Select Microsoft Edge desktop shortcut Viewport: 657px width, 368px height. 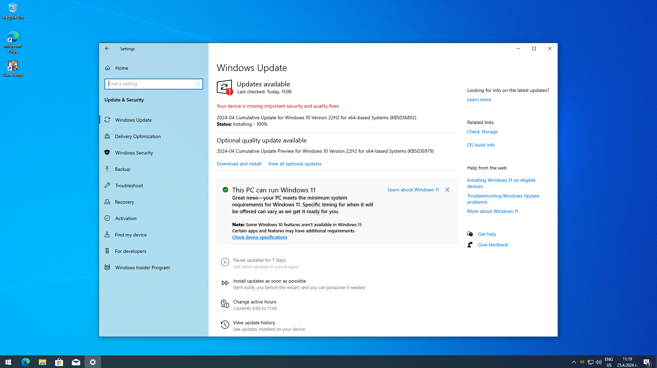pyautogui.click(x=13, y=42)
